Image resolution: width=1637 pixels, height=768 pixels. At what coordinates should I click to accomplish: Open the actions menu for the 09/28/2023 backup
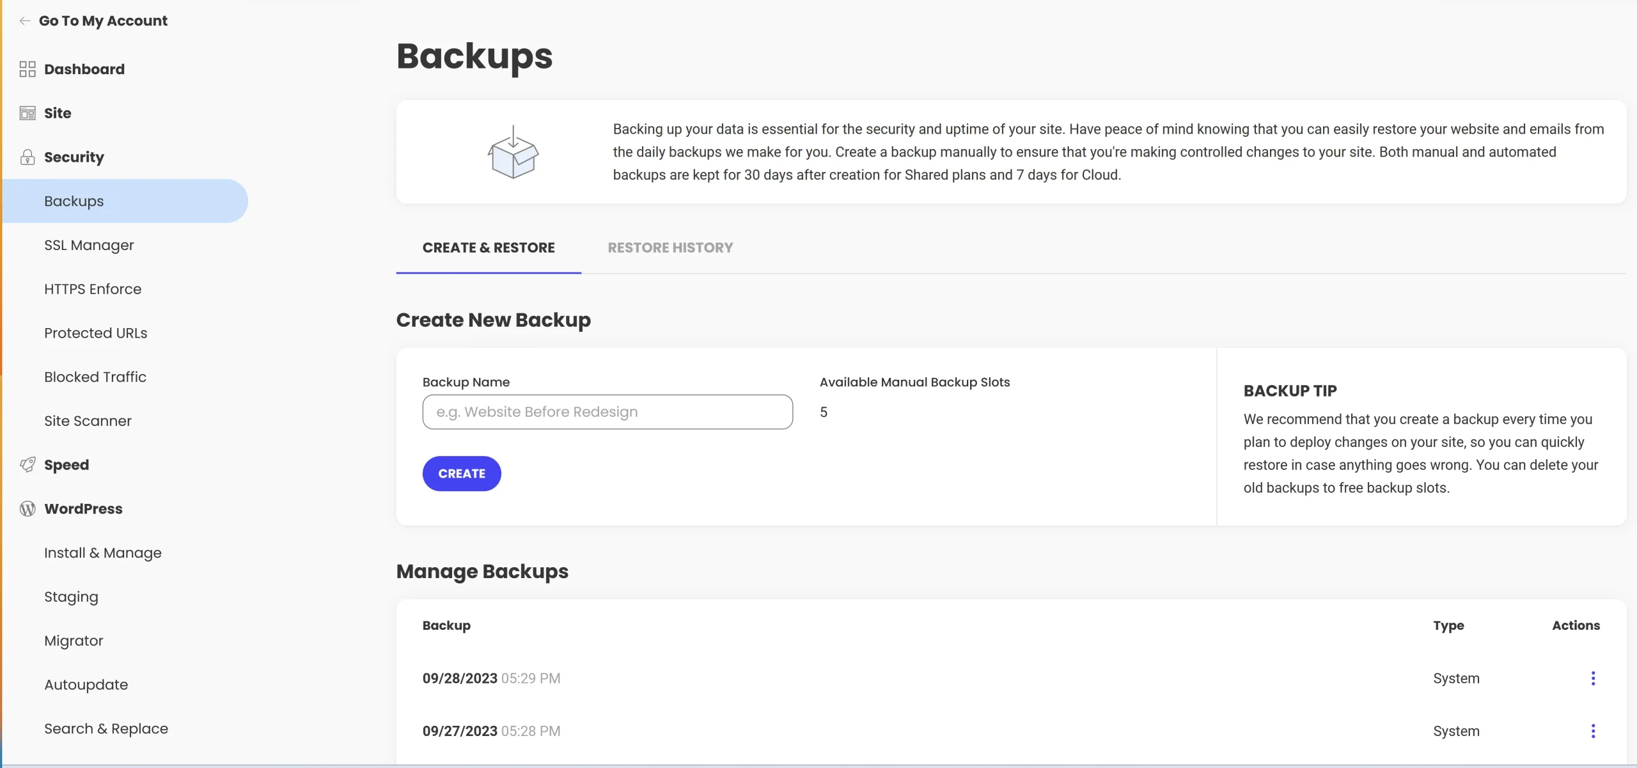click(x=1593, y=678)
